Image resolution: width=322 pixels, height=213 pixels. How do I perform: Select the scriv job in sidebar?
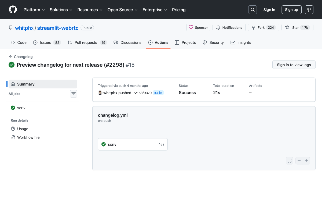click(21, 108)
